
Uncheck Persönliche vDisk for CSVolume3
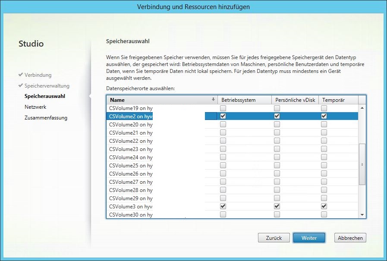tap(277, 206)
